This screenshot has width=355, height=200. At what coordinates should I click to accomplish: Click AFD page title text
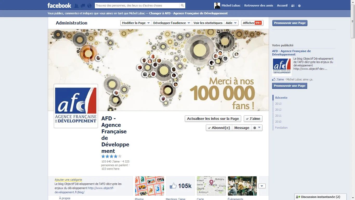click(115, 135)
